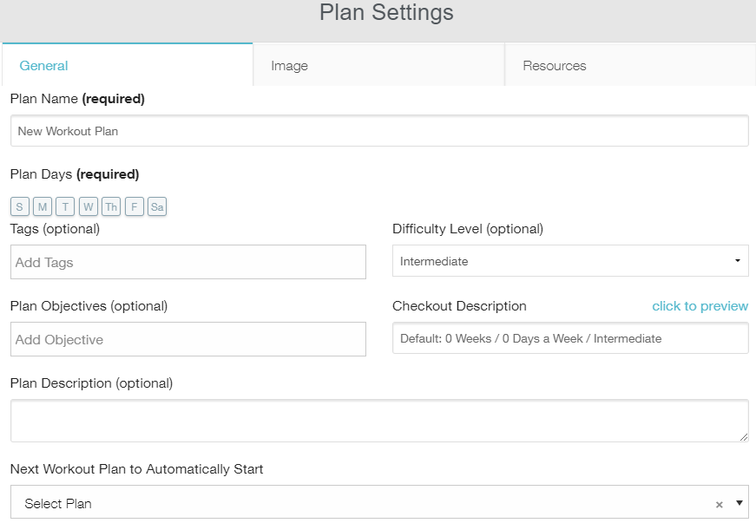The height and width of the screenshot is (523, 756).
Task: Toggle Friday in Plan Days
Action: (134, 206)
